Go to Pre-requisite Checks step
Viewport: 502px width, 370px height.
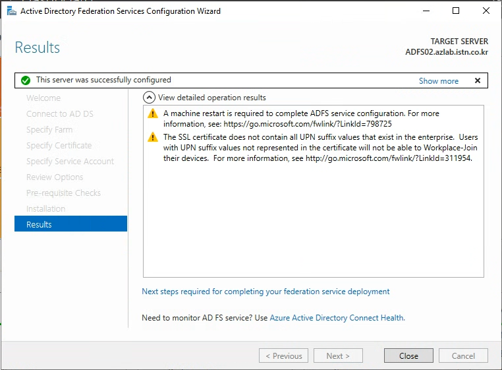click(x=63, y=193)
